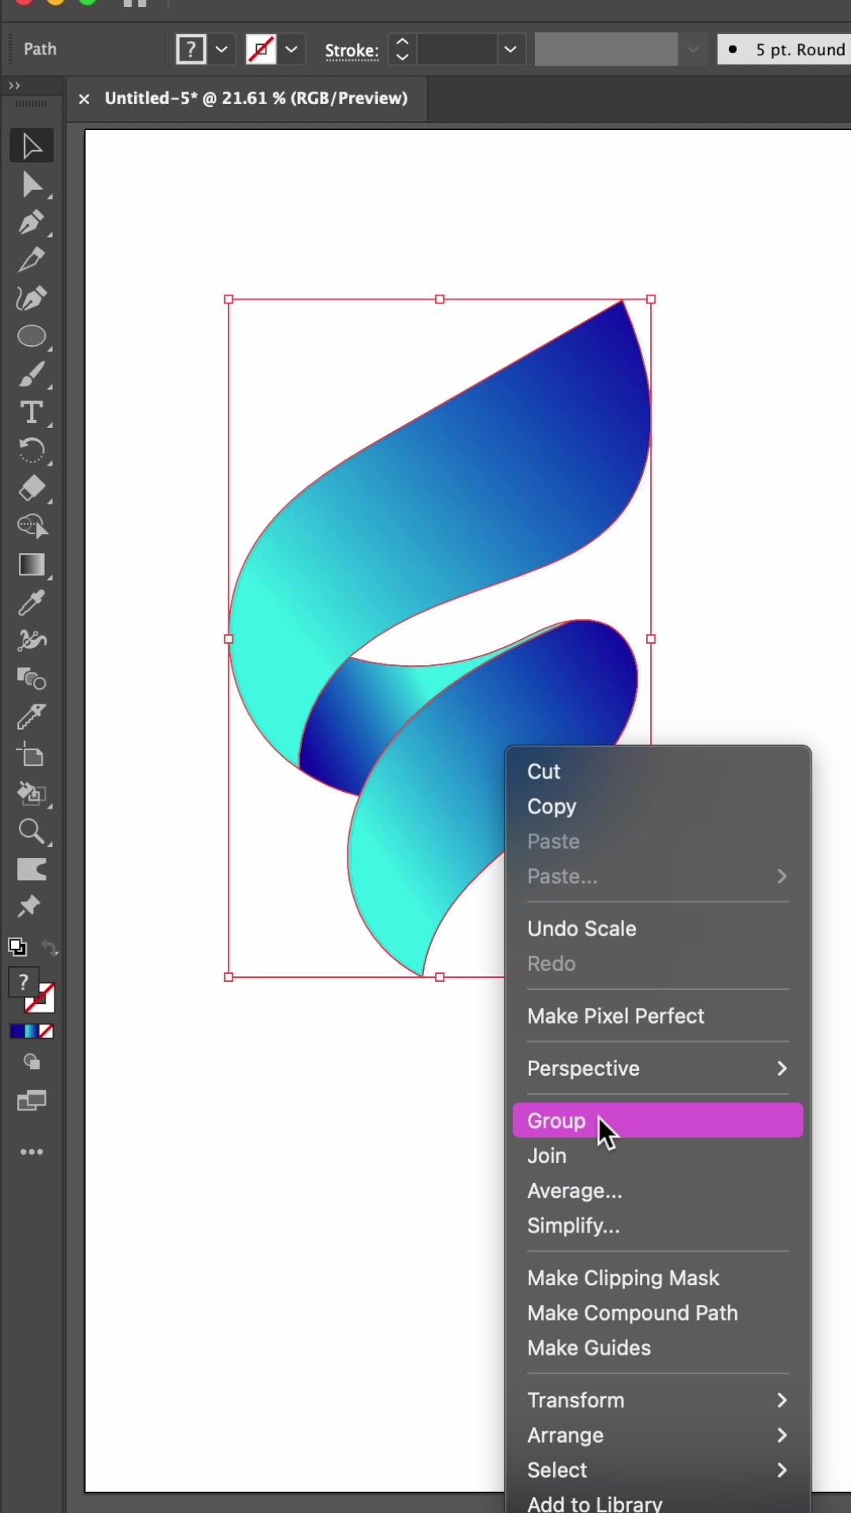Select the Ellipse tool
The height and width of the screenshot is (1513, 851).
(x=32, y=336)
